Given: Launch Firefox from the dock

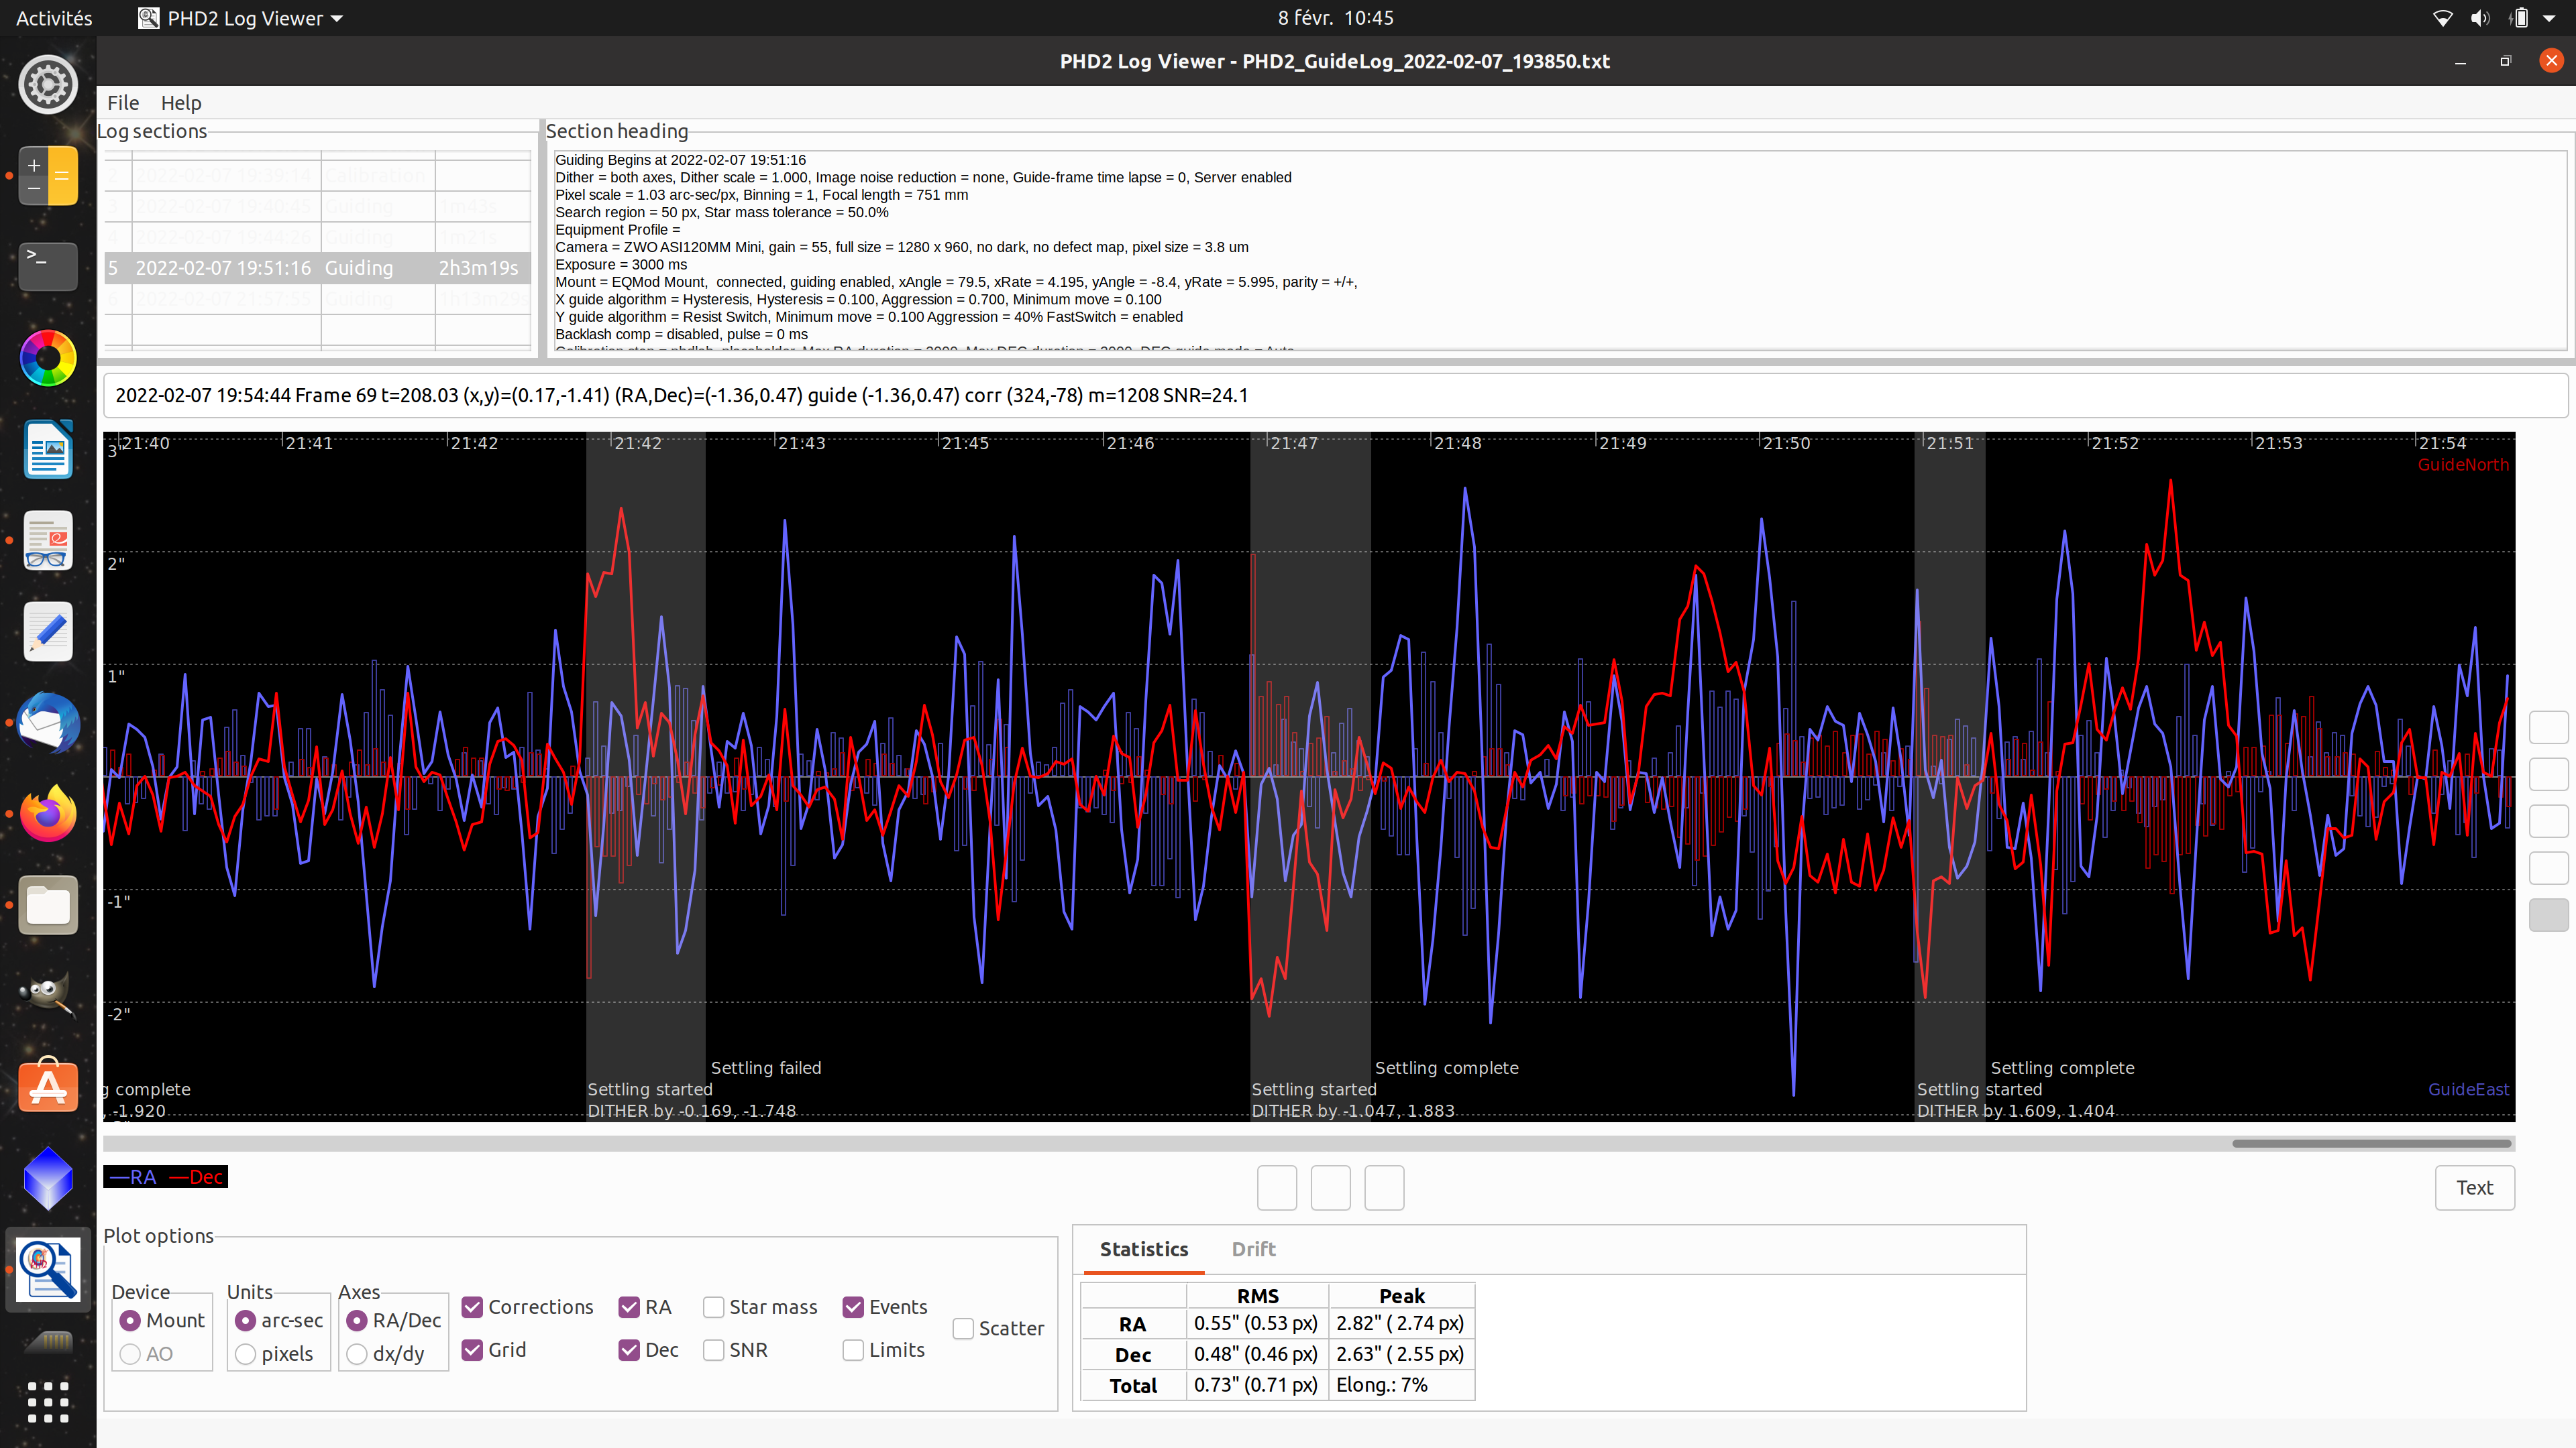Looking at the screenshot, I should (x=47, y=812).
